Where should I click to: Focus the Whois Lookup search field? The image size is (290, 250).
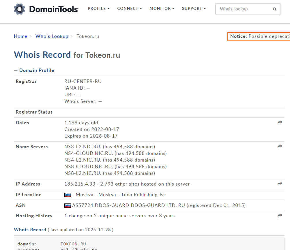pos(244,9)
